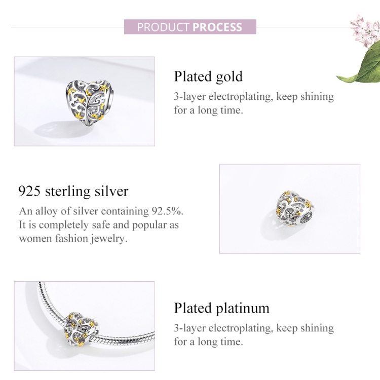Select the Plated gold heading

(208, 77)
